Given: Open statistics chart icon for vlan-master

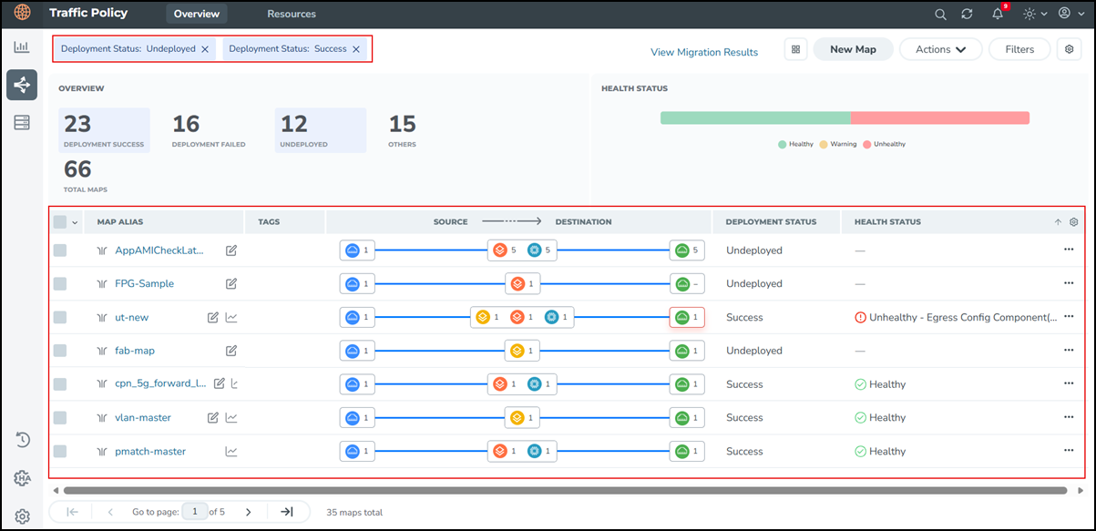Looking at the screenshot, I should 231,417.
